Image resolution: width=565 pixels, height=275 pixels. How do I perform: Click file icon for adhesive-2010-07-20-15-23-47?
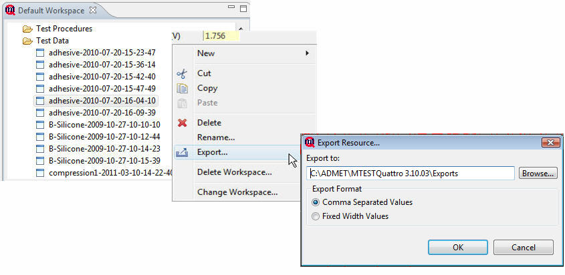[40, 53]
